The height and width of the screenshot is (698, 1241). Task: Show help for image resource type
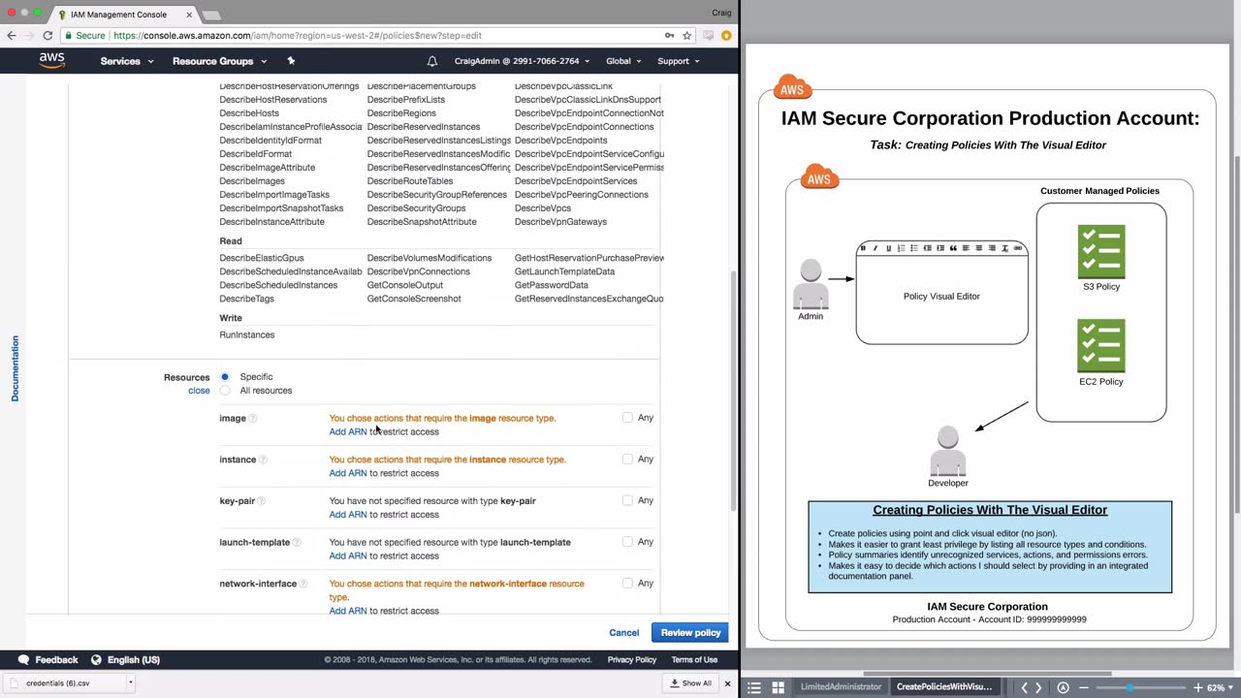(x=253, y=419)
